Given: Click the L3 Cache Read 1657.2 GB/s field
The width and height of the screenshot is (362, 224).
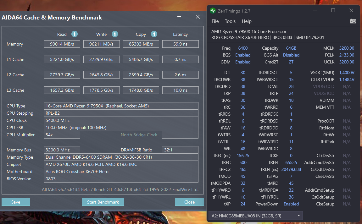Looking at the screenshot, I should point(62,90).
